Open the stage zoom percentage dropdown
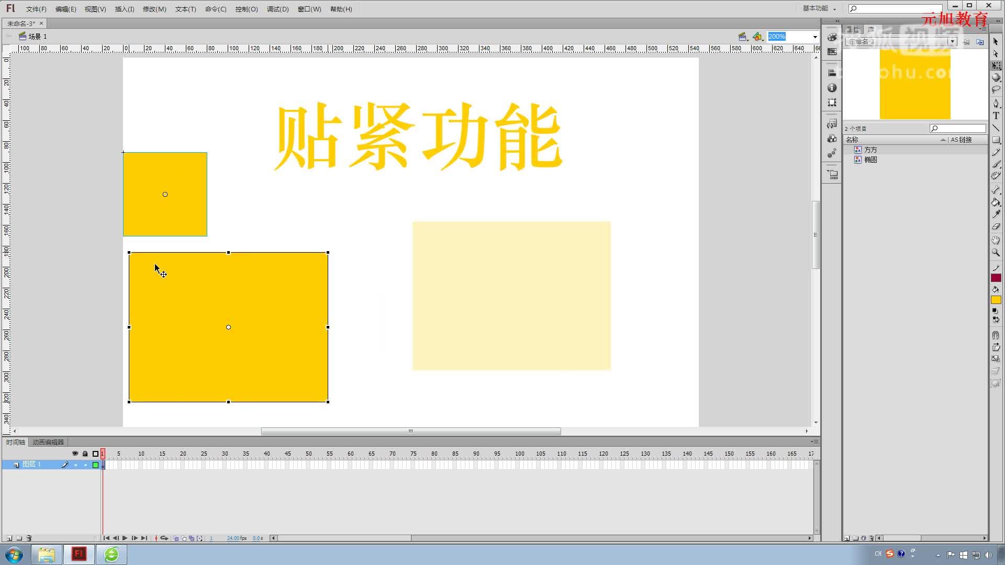Viewport: 1005px width, 565px height. pyautogui.click(x=814, y=37)
